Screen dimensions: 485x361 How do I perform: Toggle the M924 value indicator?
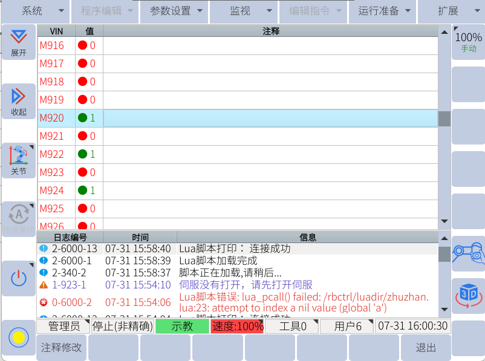82,190
